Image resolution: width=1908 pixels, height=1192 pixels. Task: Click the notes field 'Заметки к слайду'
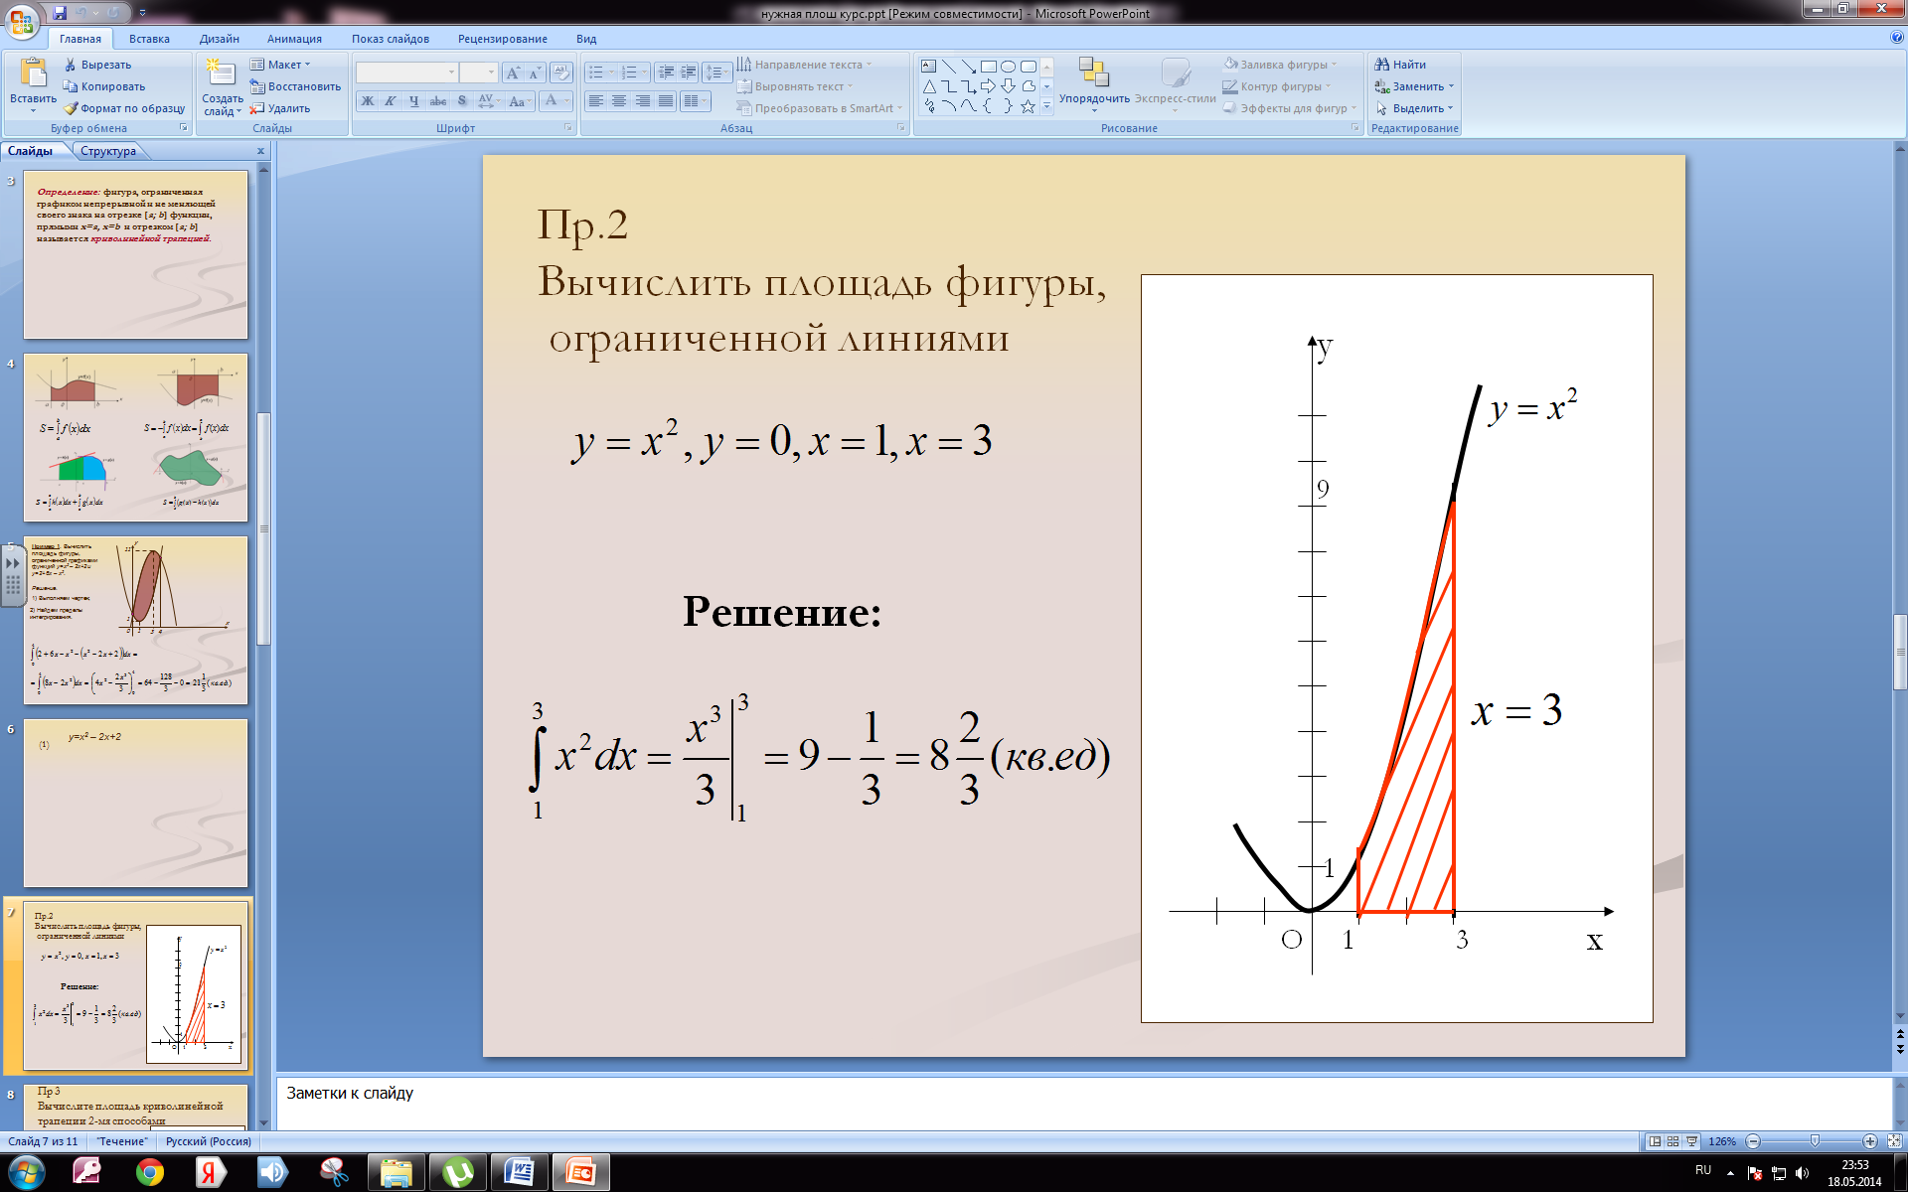coord(1083,1103)
